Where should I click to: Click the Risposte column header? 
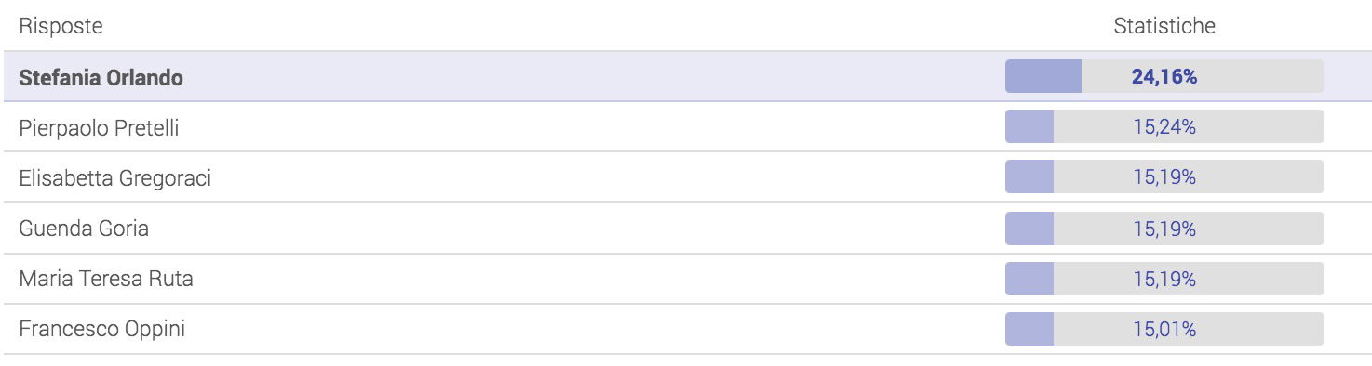(61, 27)
